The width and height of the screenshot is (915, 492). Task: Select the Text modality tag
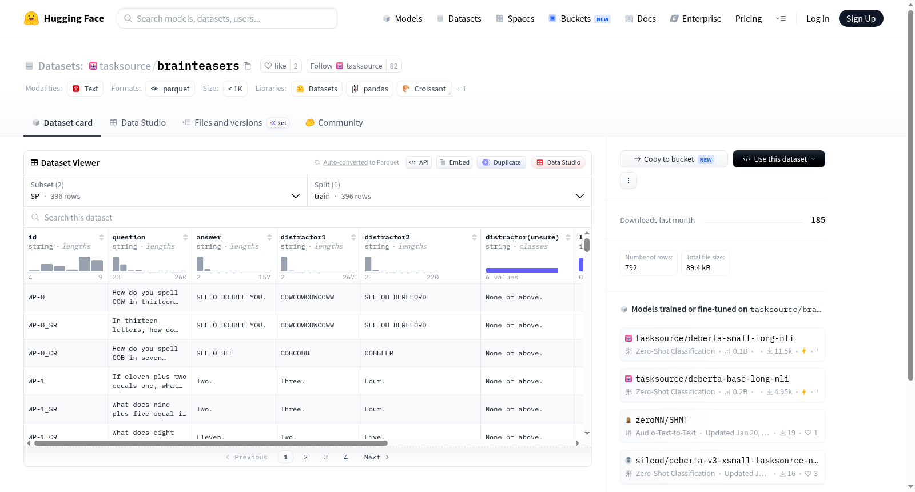pos(85,89)
